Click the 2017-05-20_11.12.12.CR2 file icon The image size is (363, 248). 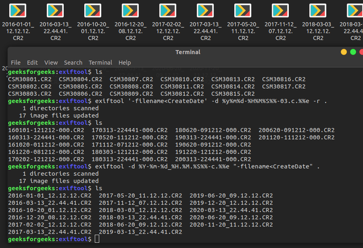point(242,12)
